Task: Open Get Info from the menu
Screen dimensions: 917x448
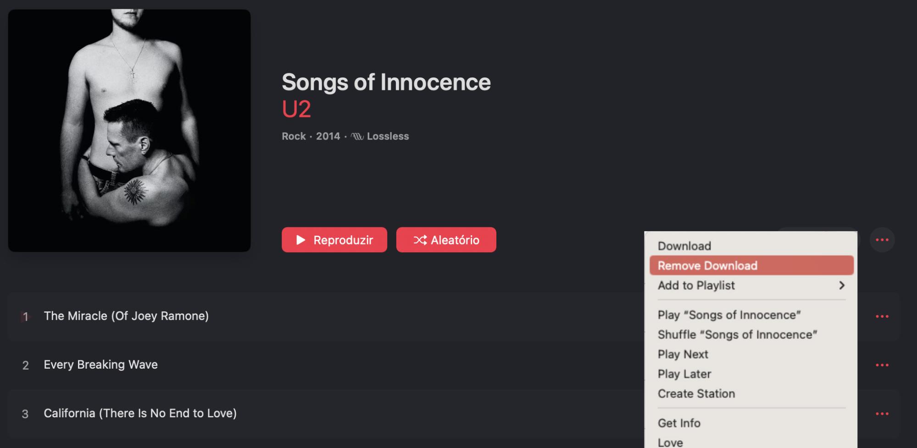Action: point(679,423)
